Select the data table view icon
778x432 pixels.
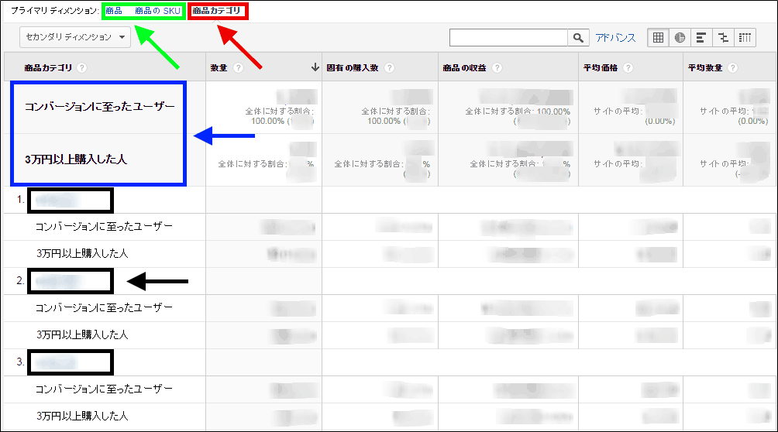coord(658,38)
